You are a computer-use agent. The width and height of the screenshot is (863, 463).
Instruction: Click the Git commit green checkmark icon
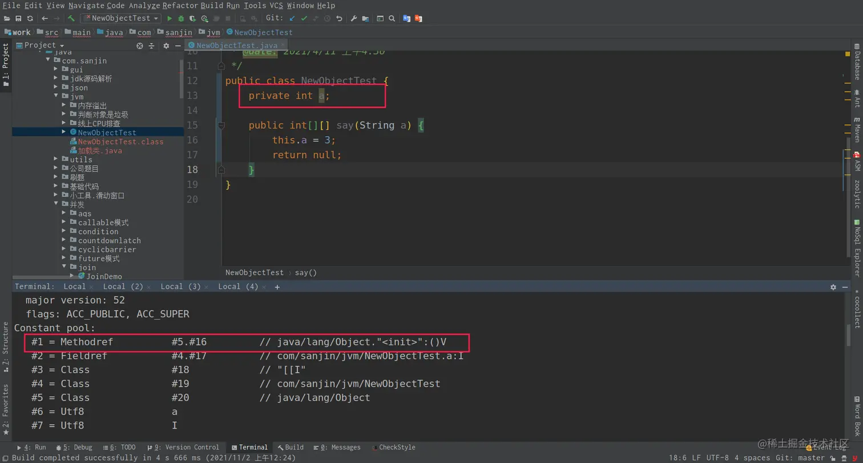[x=304, y=18]
